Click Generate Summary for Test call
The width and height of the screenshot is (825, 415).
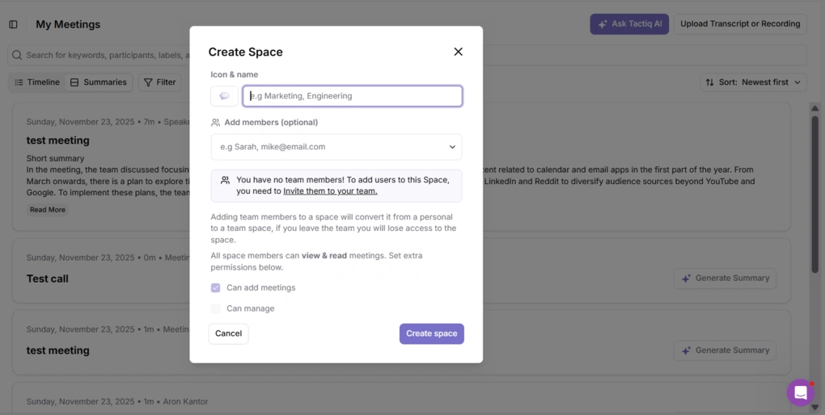click(x=725, y=279)
